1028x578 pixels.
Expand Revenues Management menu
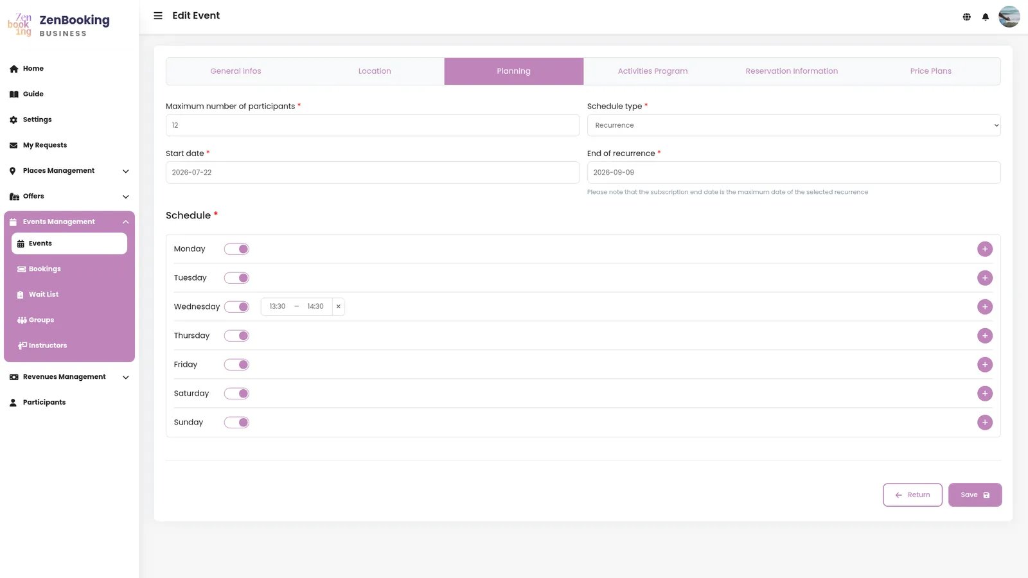coord(69,377)
